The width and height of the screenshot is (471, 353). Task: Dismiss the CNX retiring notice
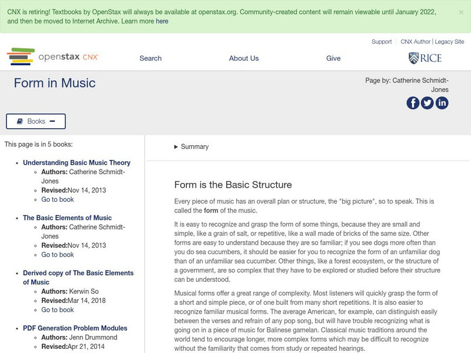460,11
